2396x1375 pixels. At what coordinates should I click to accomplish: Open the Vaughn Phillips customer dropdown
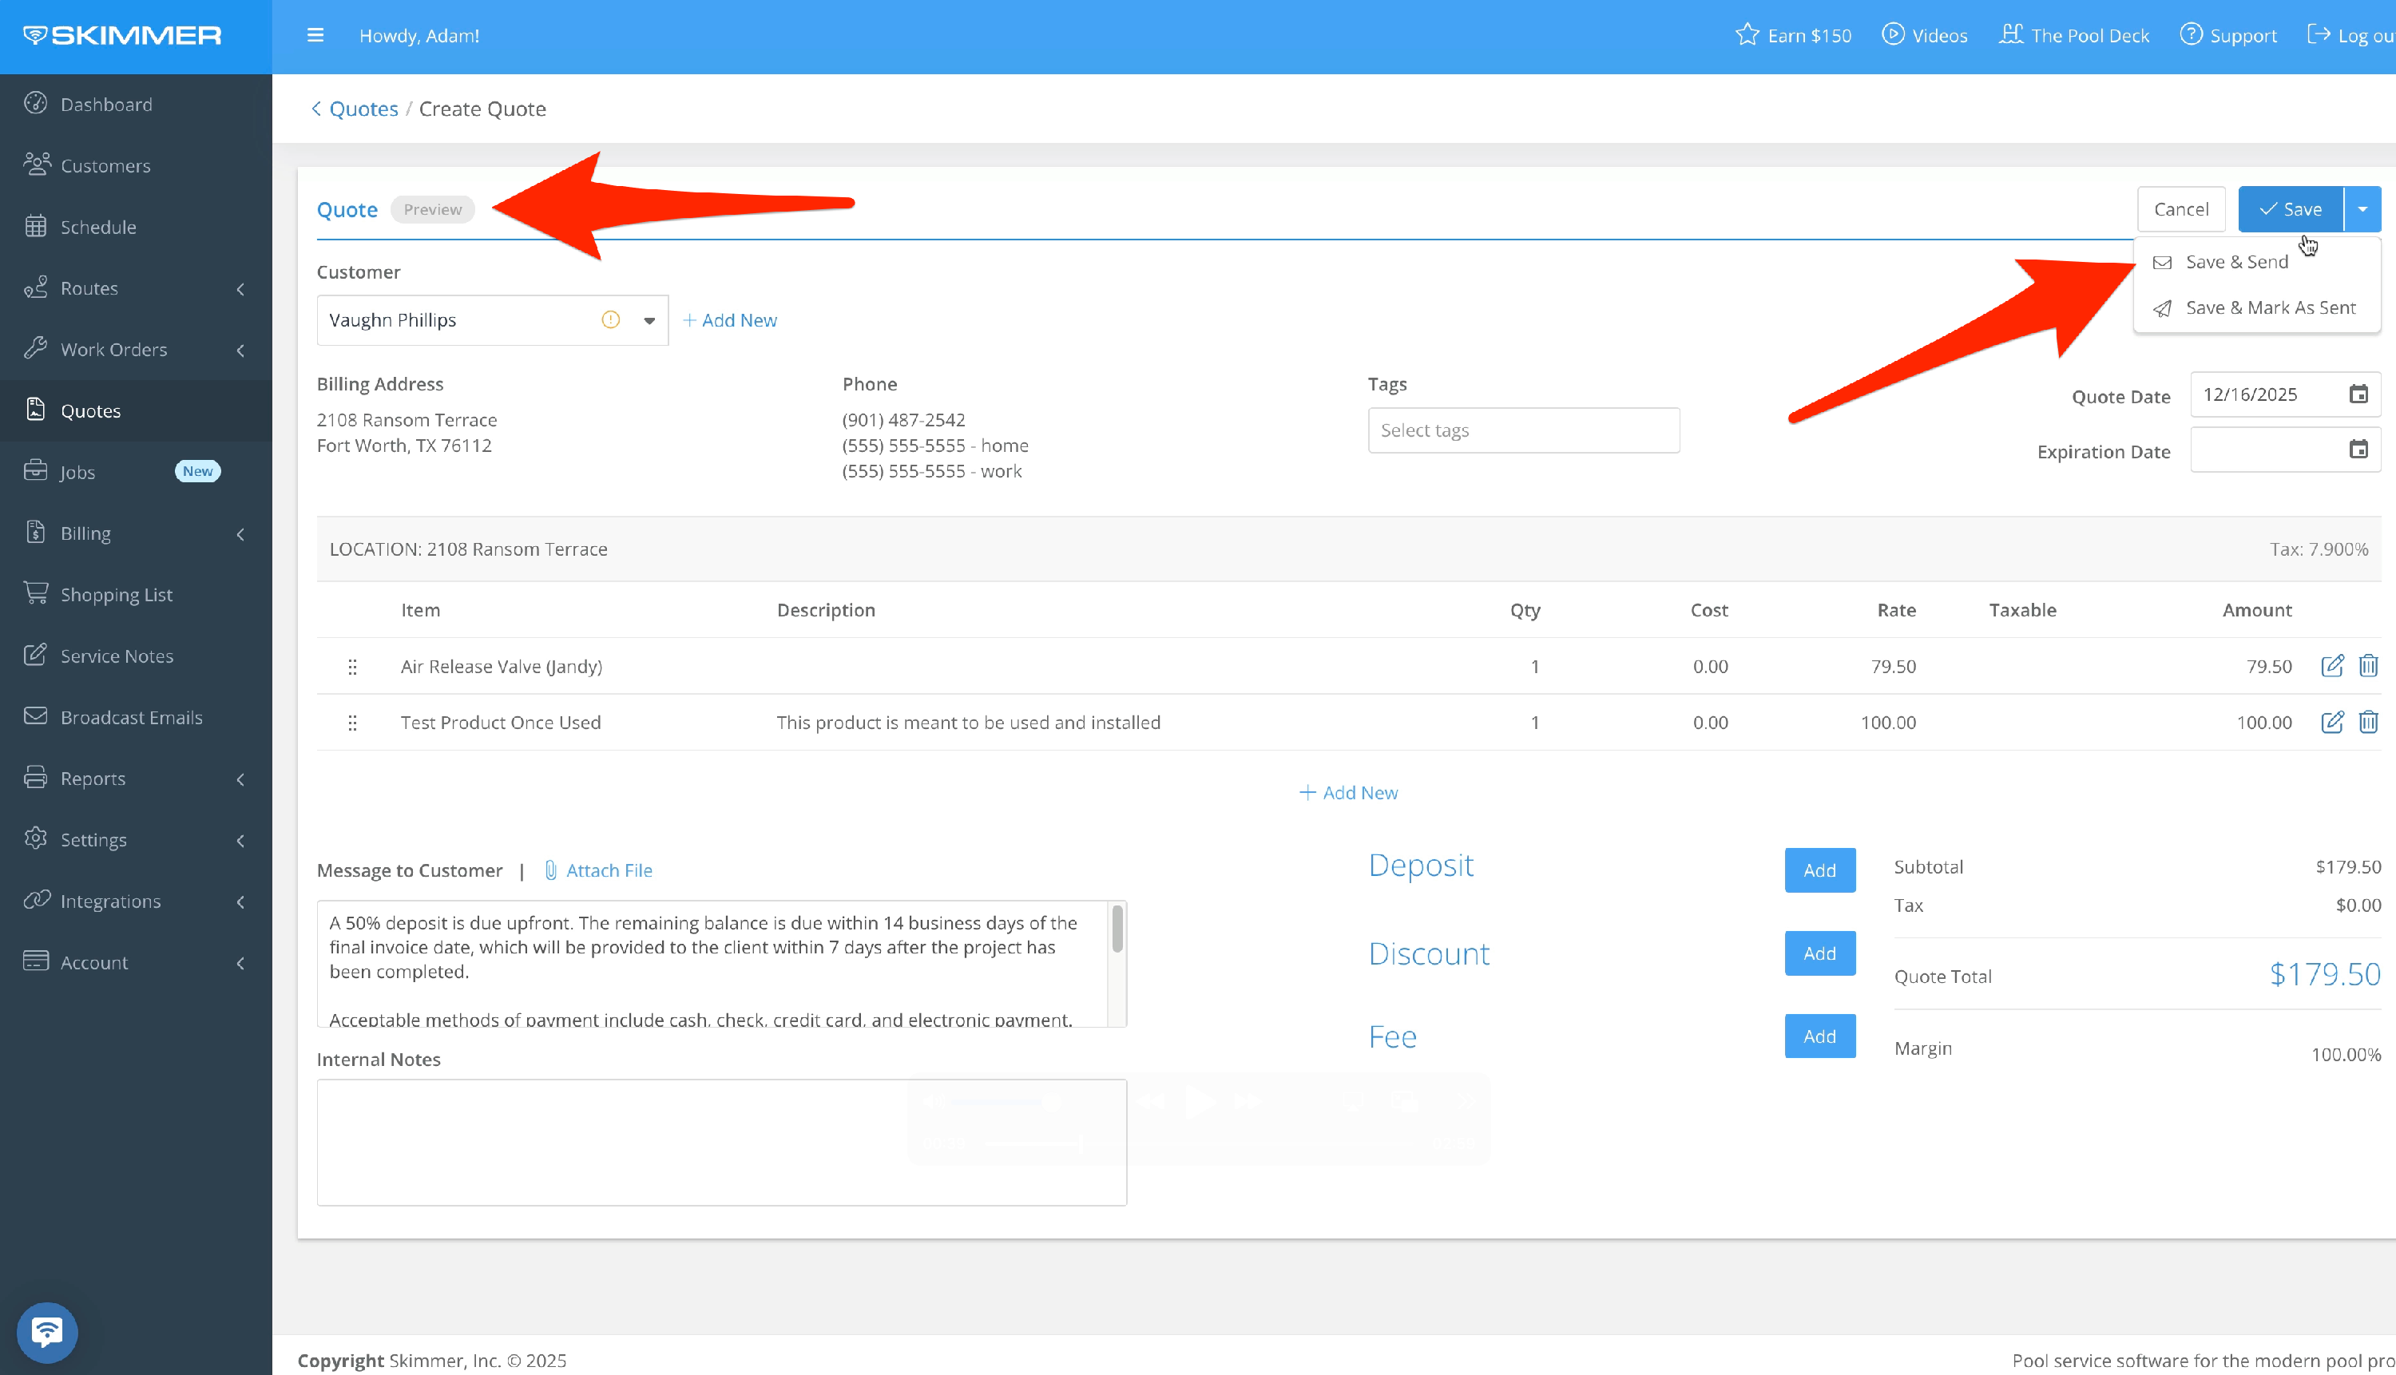649,321
